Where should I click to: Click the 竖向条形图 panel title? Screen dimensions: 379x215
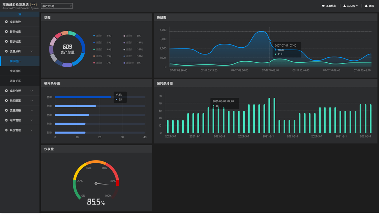[x=165, y=83]
